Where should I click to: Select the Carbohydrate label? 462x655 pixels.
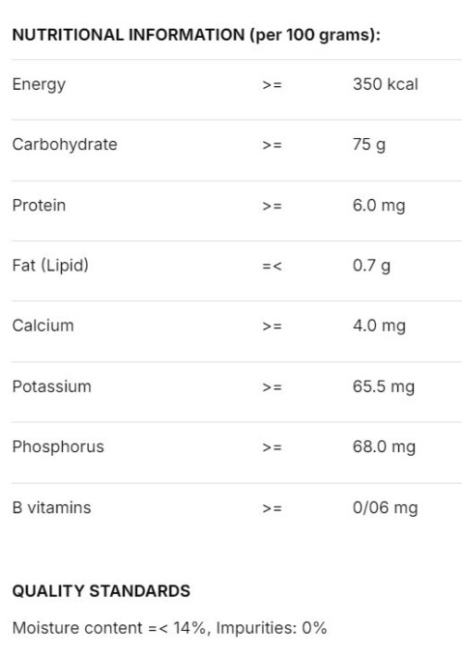pos(65,145)
